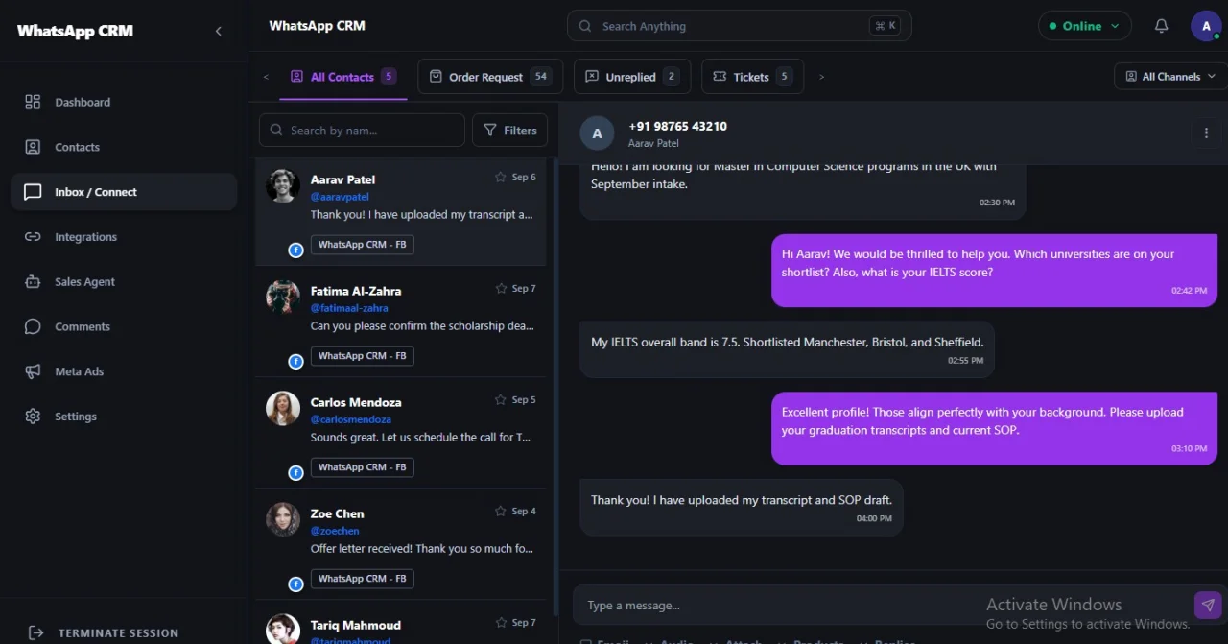This screenshot has height=644, width=1228.
Task: Click WhatsApp CRM logo in sidebar
Action: [75, 31]
